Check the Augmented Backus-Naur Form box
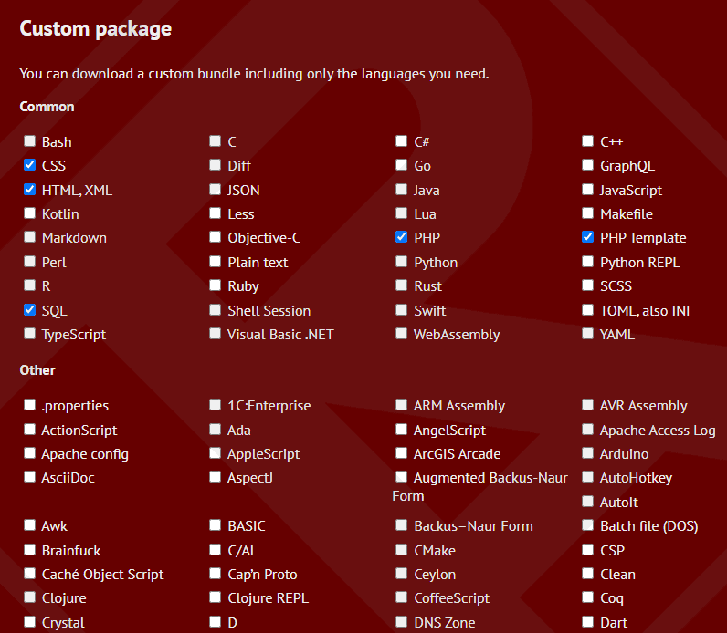 pyautogui.click(x=402, y=476)
